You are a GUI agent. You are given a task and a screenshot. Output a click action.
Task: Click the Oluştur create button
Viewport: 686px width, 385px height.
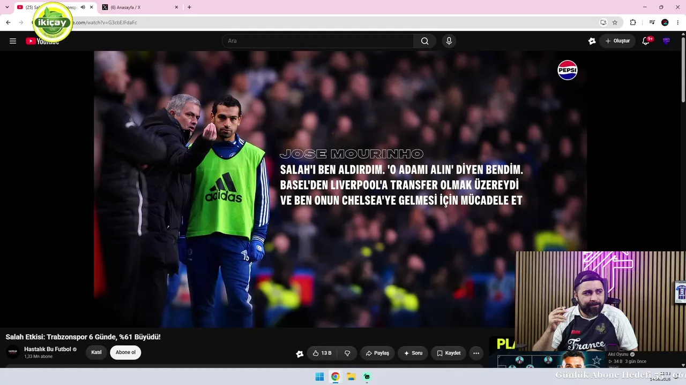coord(617,41)
